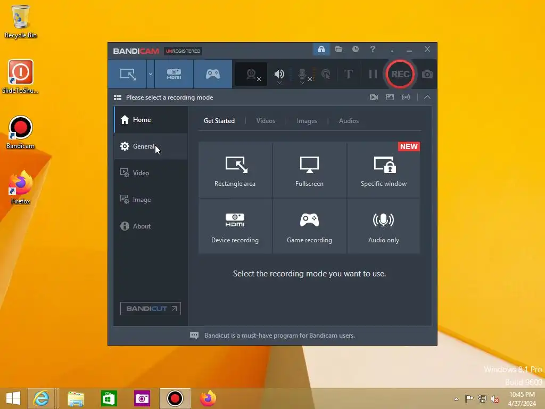Open the scheduled recording clock icon

[x=355, y=49]
